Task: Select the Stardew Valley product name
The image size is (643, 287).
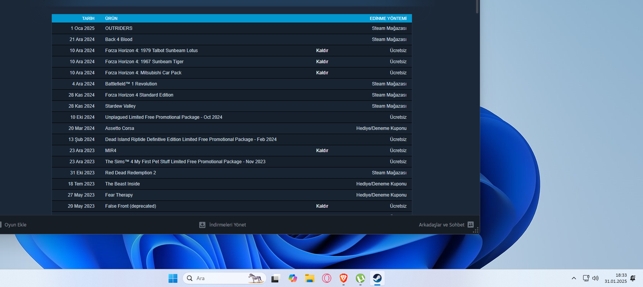Action: click(x=120, y=106)
